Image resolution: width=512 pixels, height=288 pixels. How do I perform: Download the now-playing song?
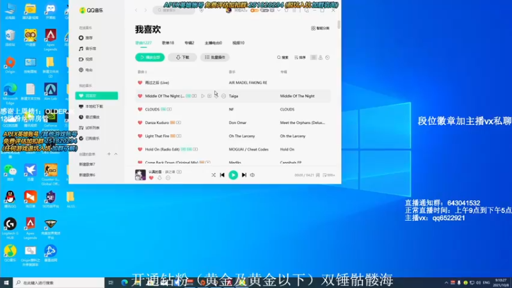pyautogui.click(x=159, y=178)
